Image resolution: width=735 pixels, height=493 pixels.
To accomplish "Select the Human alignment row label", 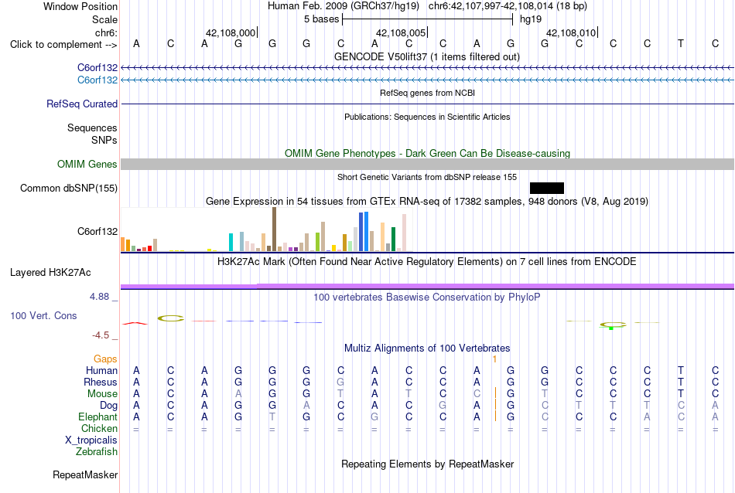I will 101,371.
